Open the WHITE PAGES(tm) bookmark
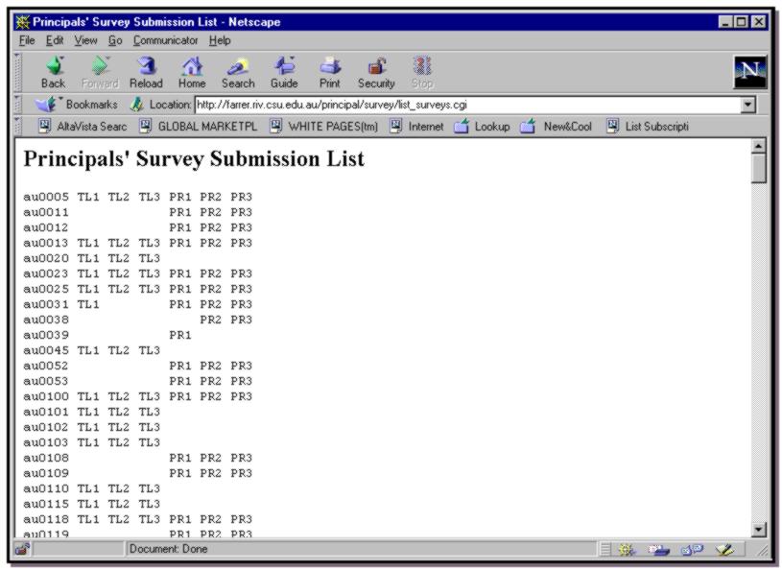 [323, 127]
